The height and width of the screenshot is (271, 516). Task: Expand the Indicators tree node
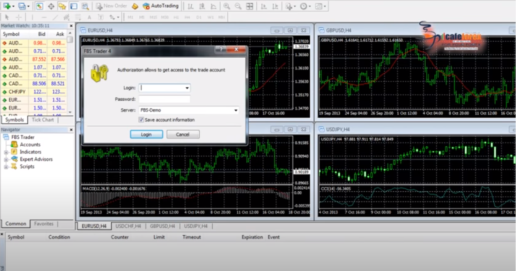point(6,152)
